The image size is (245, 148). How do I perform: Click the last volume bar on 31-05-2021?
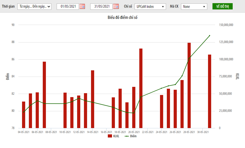coord(210,91)
